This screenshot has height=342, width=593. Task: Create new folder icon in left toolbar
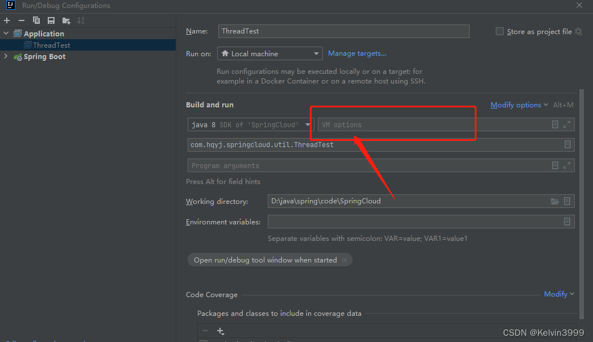pos(66,20)
